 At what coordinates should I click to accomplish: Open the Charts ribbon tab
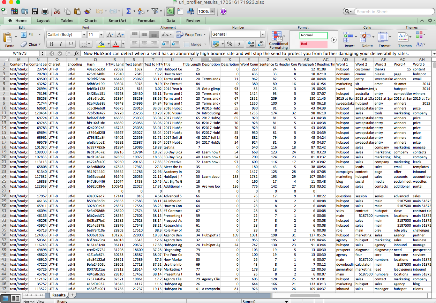pyautogui.click(x=91, y=21)
